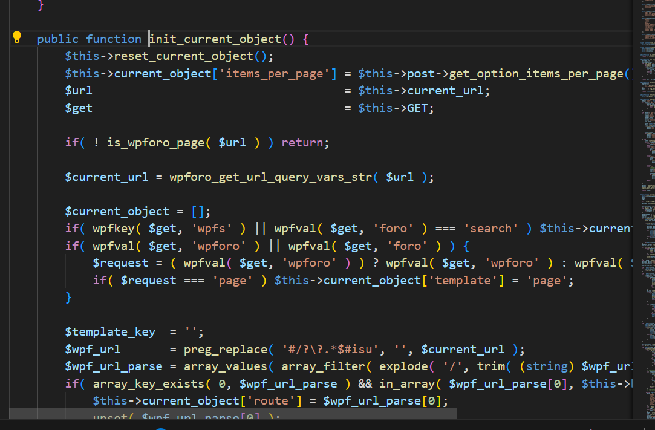Click the array_key_exists function call

149,384
